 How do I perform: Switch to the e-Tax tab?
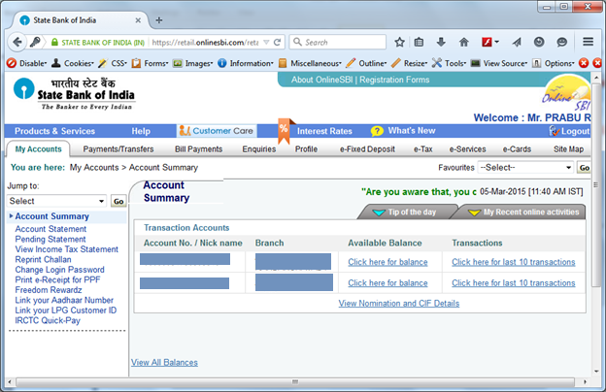coord(423,149)
